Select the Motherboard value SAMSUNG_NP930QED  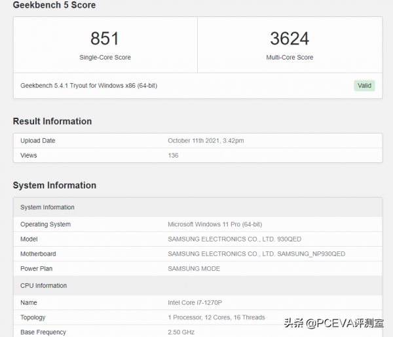256,254
